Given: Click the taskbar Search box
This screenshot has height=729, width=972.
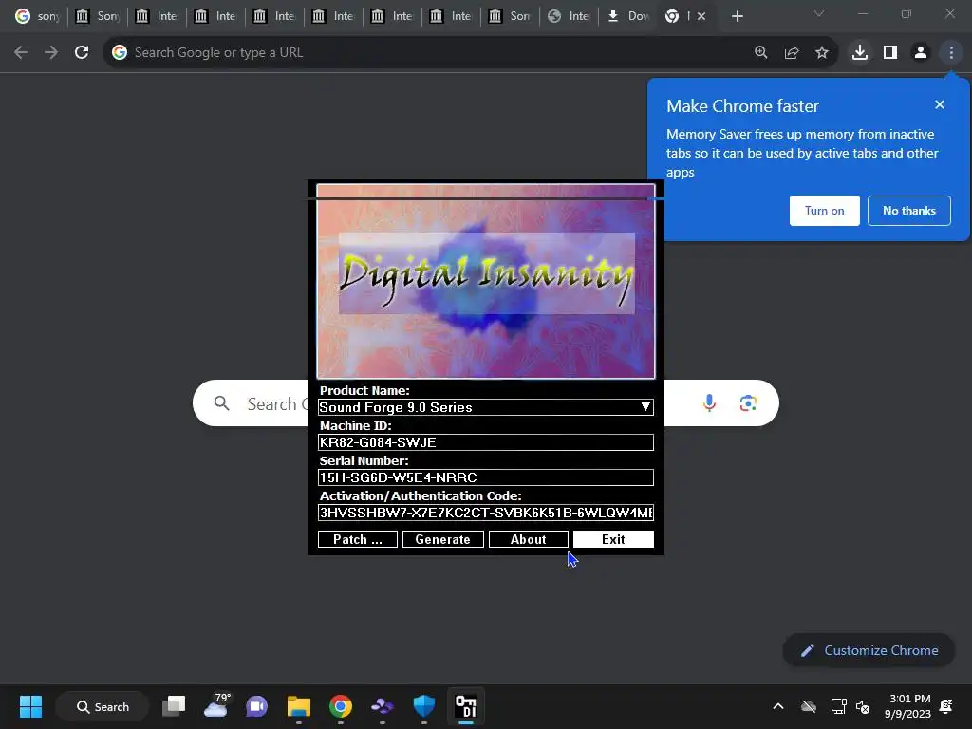Looking at the screenshot, I should click(x=103, y=706).
